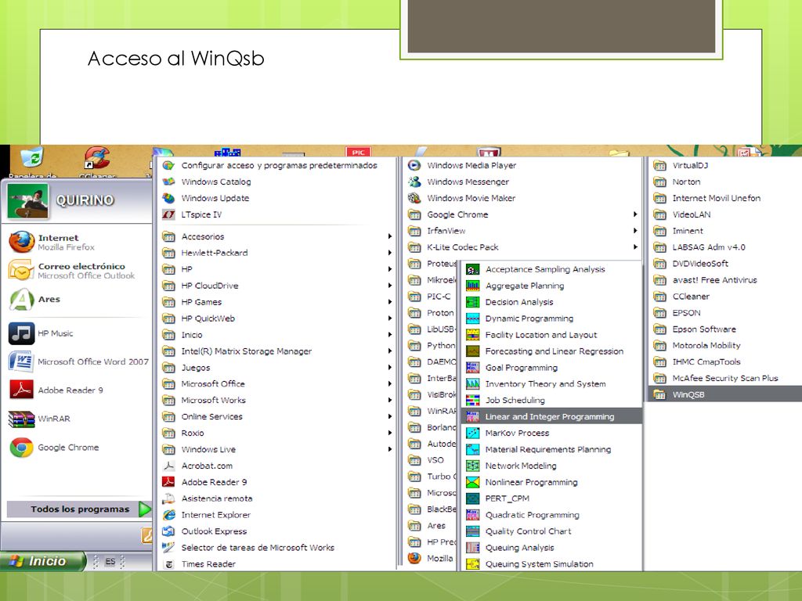Open Microsoft Office Word 2007 icon

(21, 362)
